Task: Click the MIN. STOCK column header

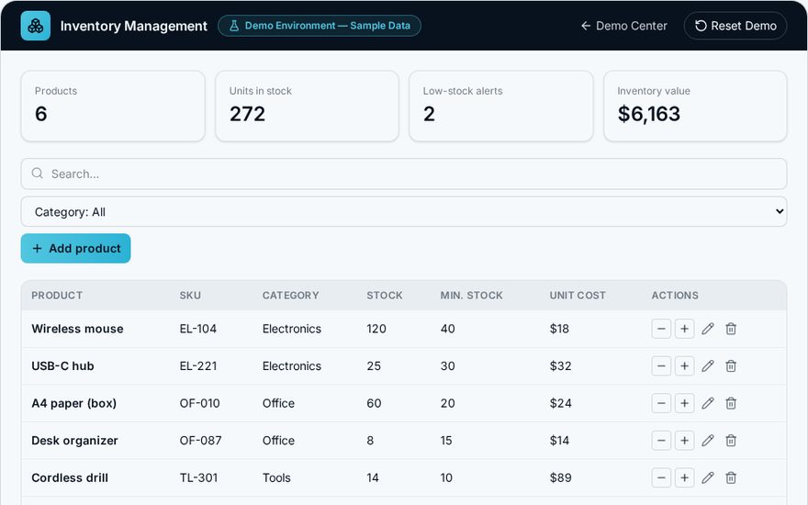Action: [472, 296]
